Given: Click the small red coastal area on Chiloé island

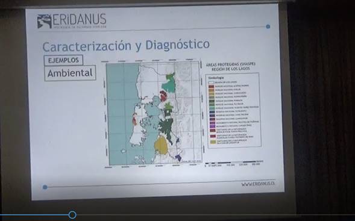Looking at the screenshot, I should (x=134, y=120).
